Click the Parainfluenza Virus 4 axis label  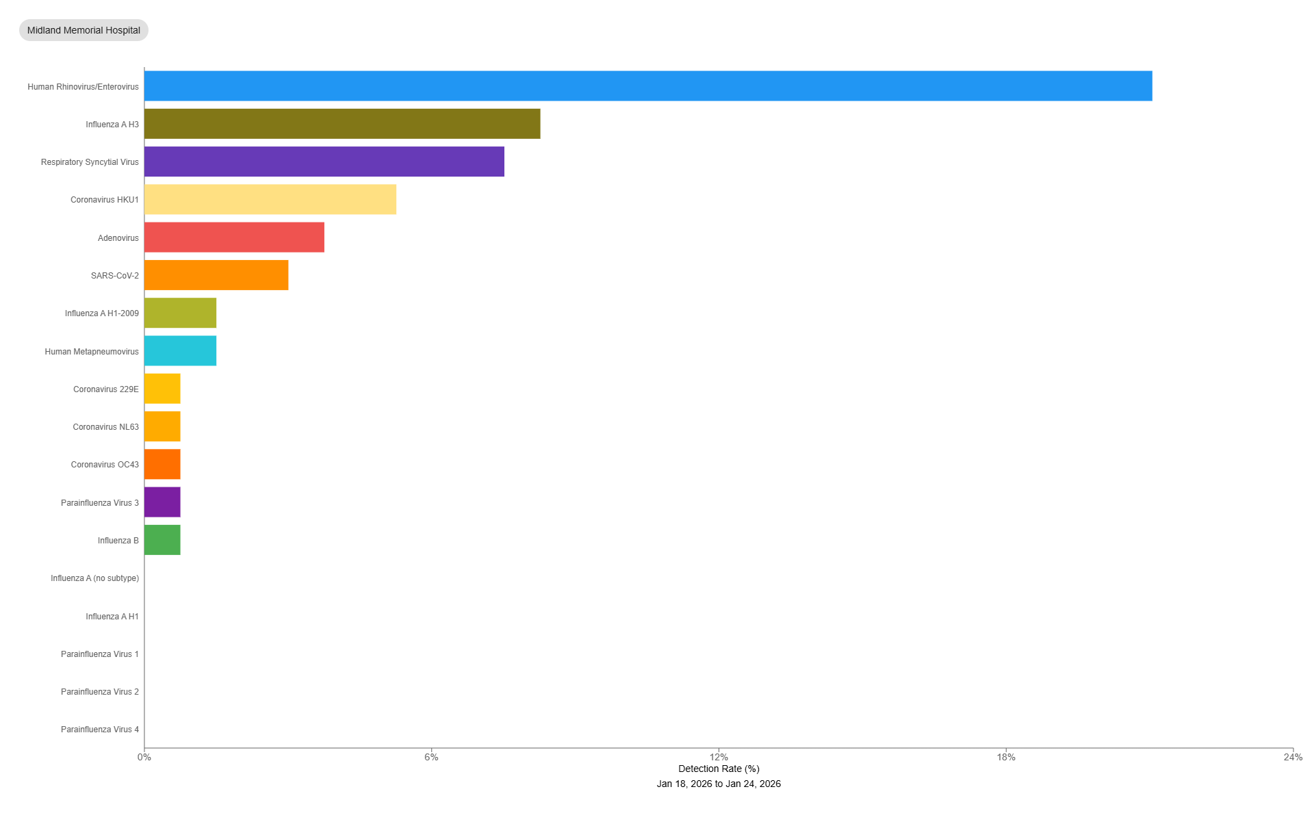coord(99,730)
